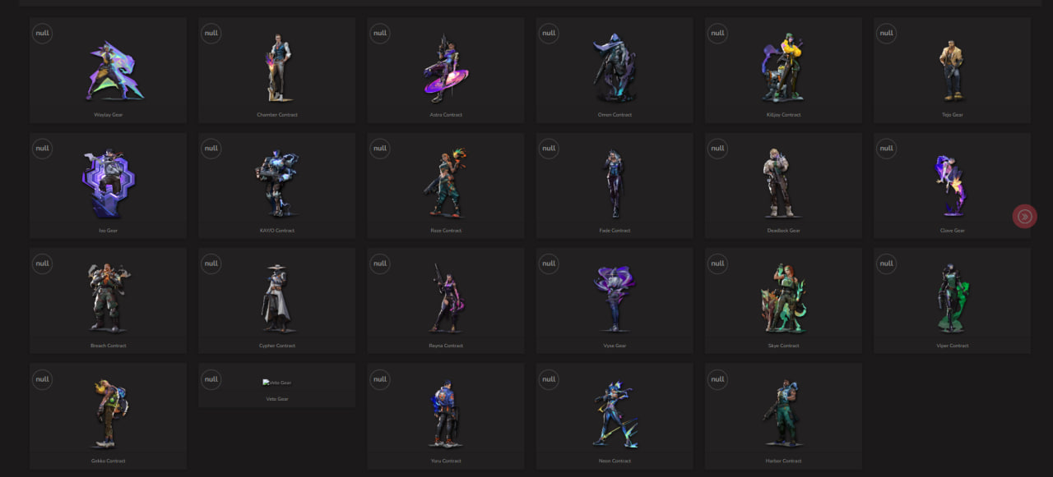Open the Iso Gear character artwork
1053x477 pixels.
[108, 184]
